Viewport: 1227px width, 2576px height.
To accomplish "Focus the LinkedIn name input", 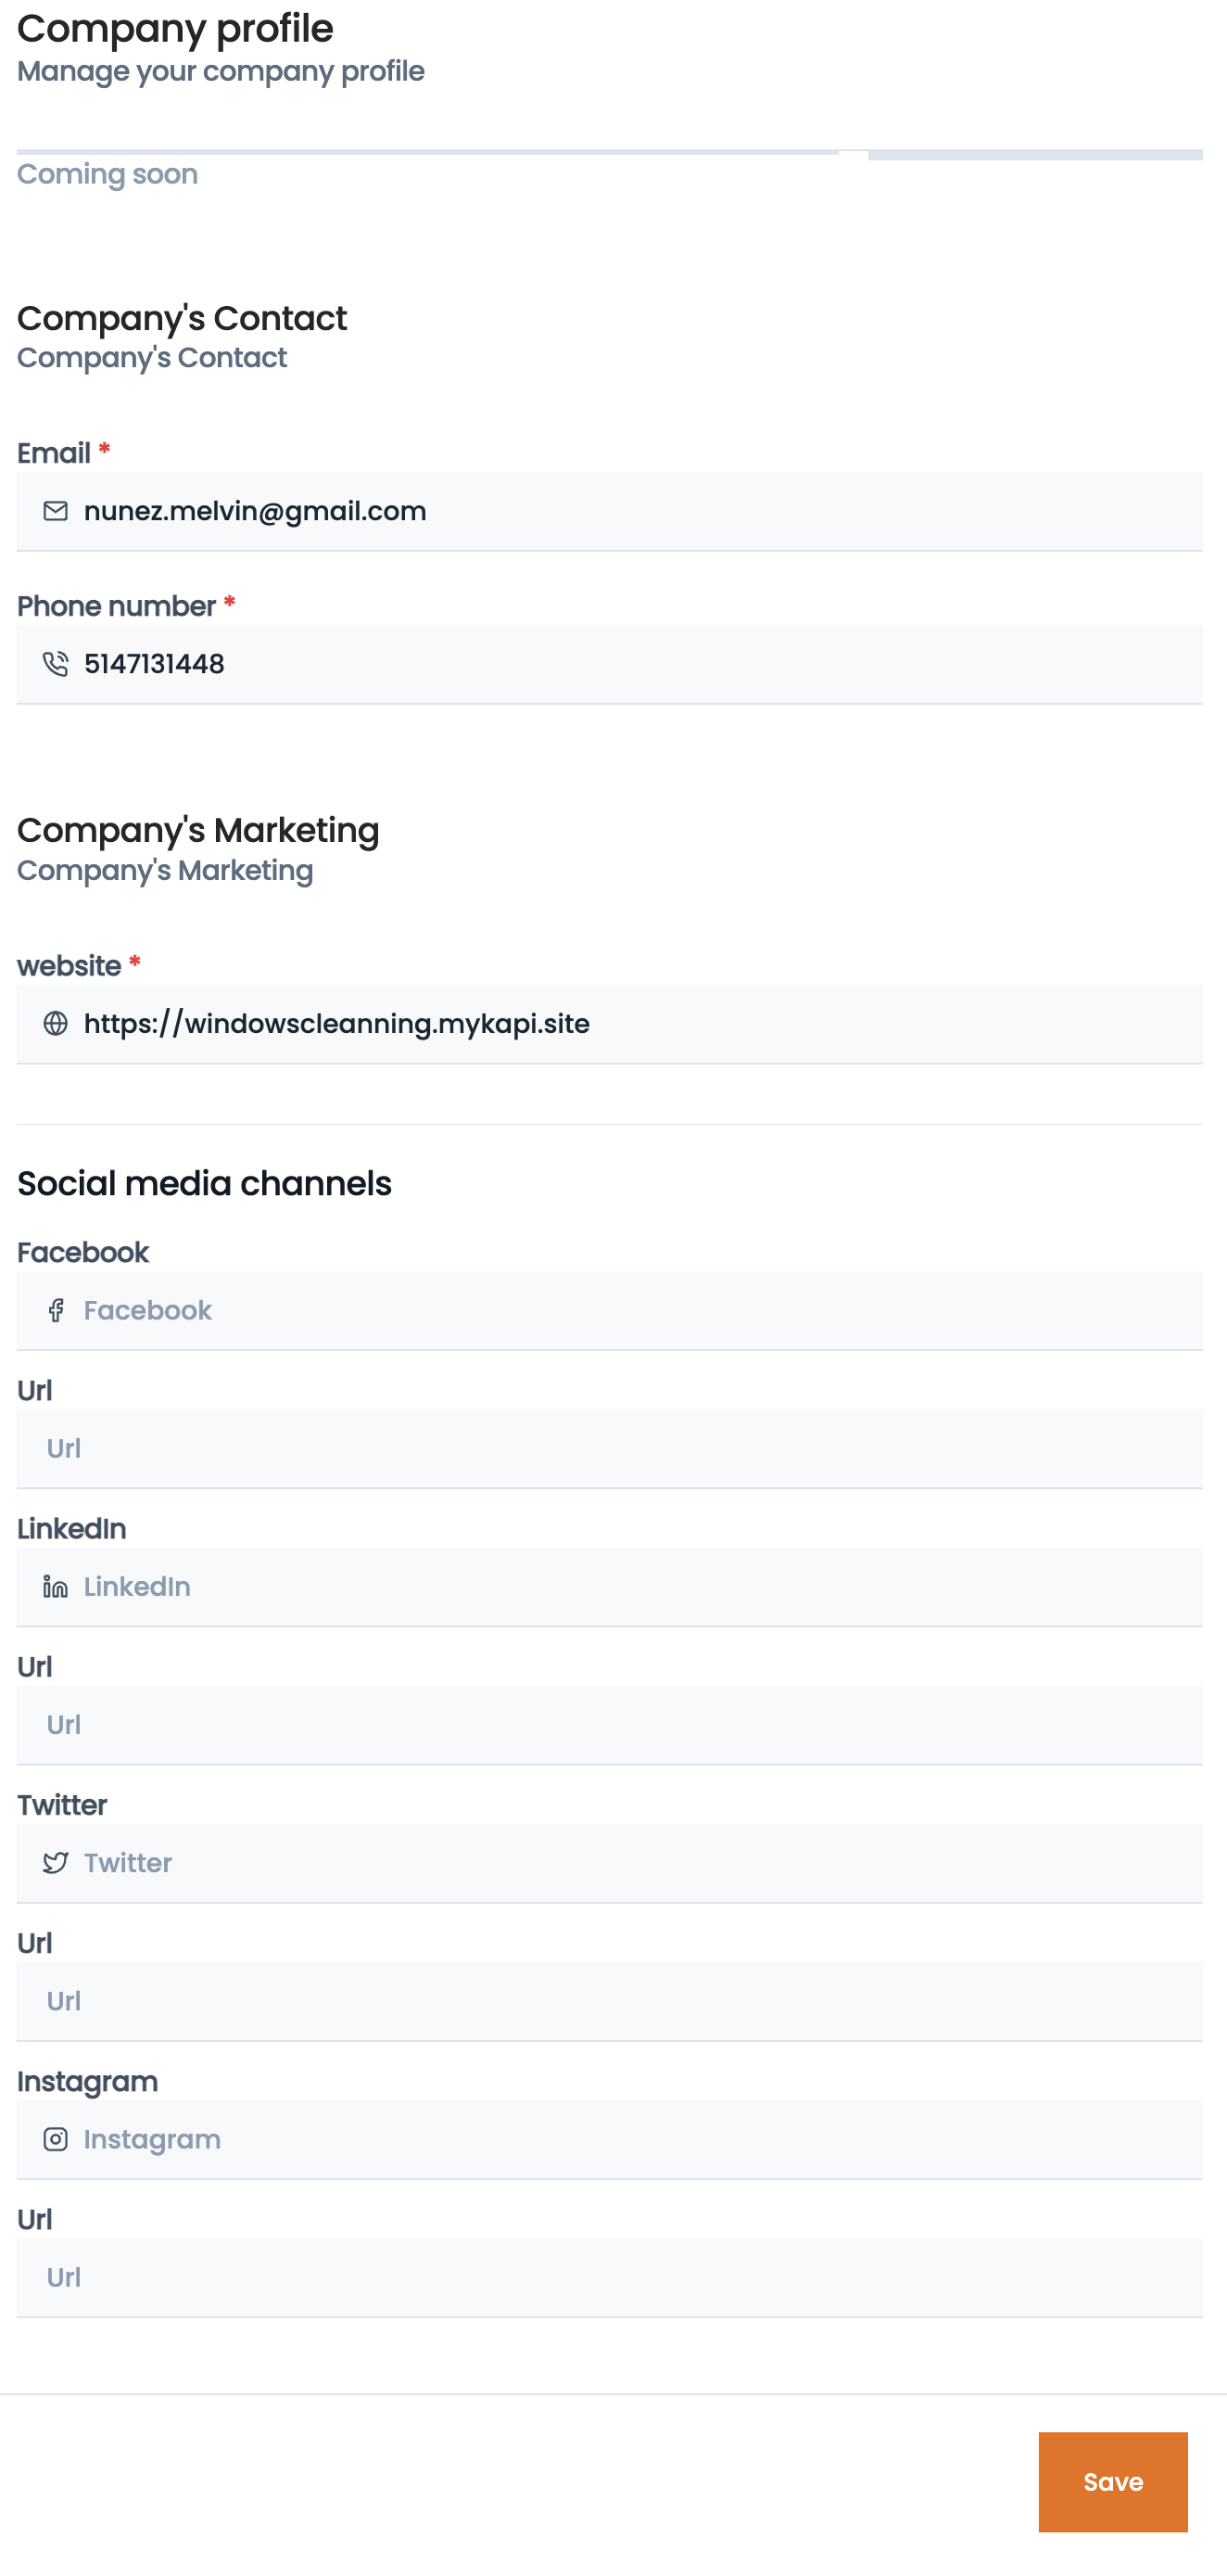I will pos(610,1587).
